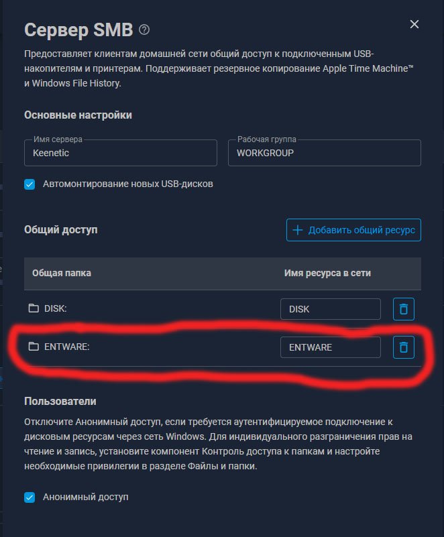Click the folder icon beside ENTWARE:
The image size is (444, 537).
[34, 347]
